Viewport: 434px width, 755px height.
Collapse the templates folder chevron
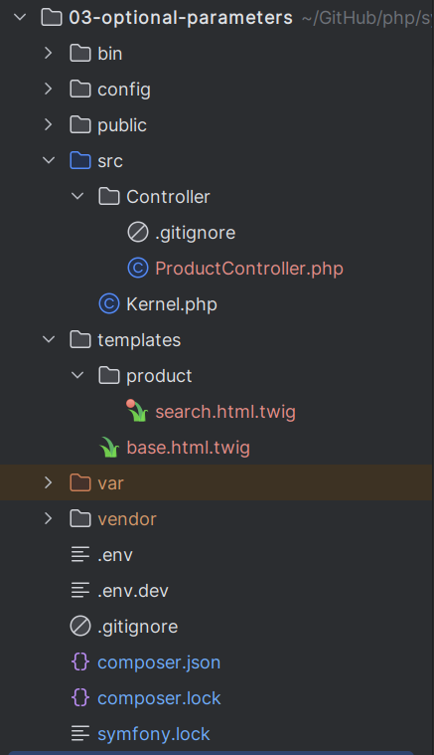click(49, 339)
